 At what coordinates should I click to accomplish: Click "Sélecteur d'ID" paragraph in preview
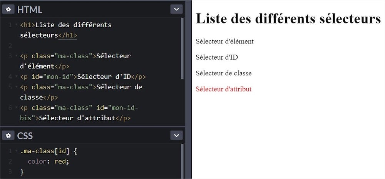(216, 57)
